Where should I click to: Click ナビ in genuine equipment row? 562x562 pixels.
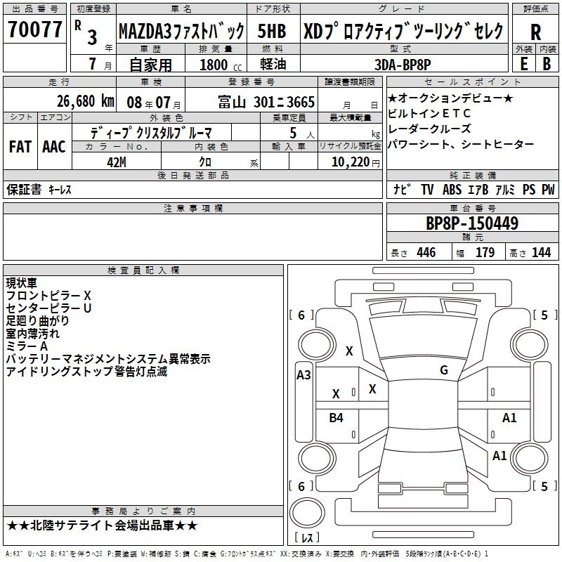click(402, 189)
